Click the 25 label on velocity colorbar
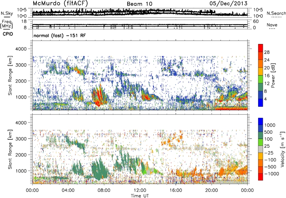The image size is (286, 198). tap(267, 146)
